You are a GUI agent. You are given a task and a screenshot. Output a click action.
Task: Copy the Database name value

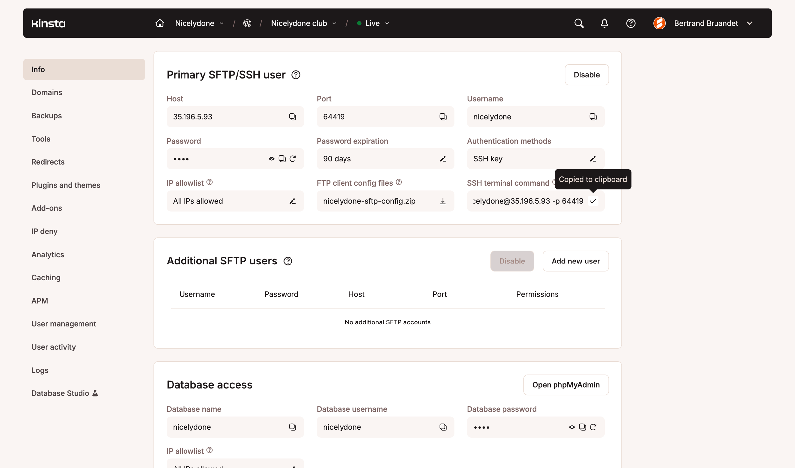[292, 427]
